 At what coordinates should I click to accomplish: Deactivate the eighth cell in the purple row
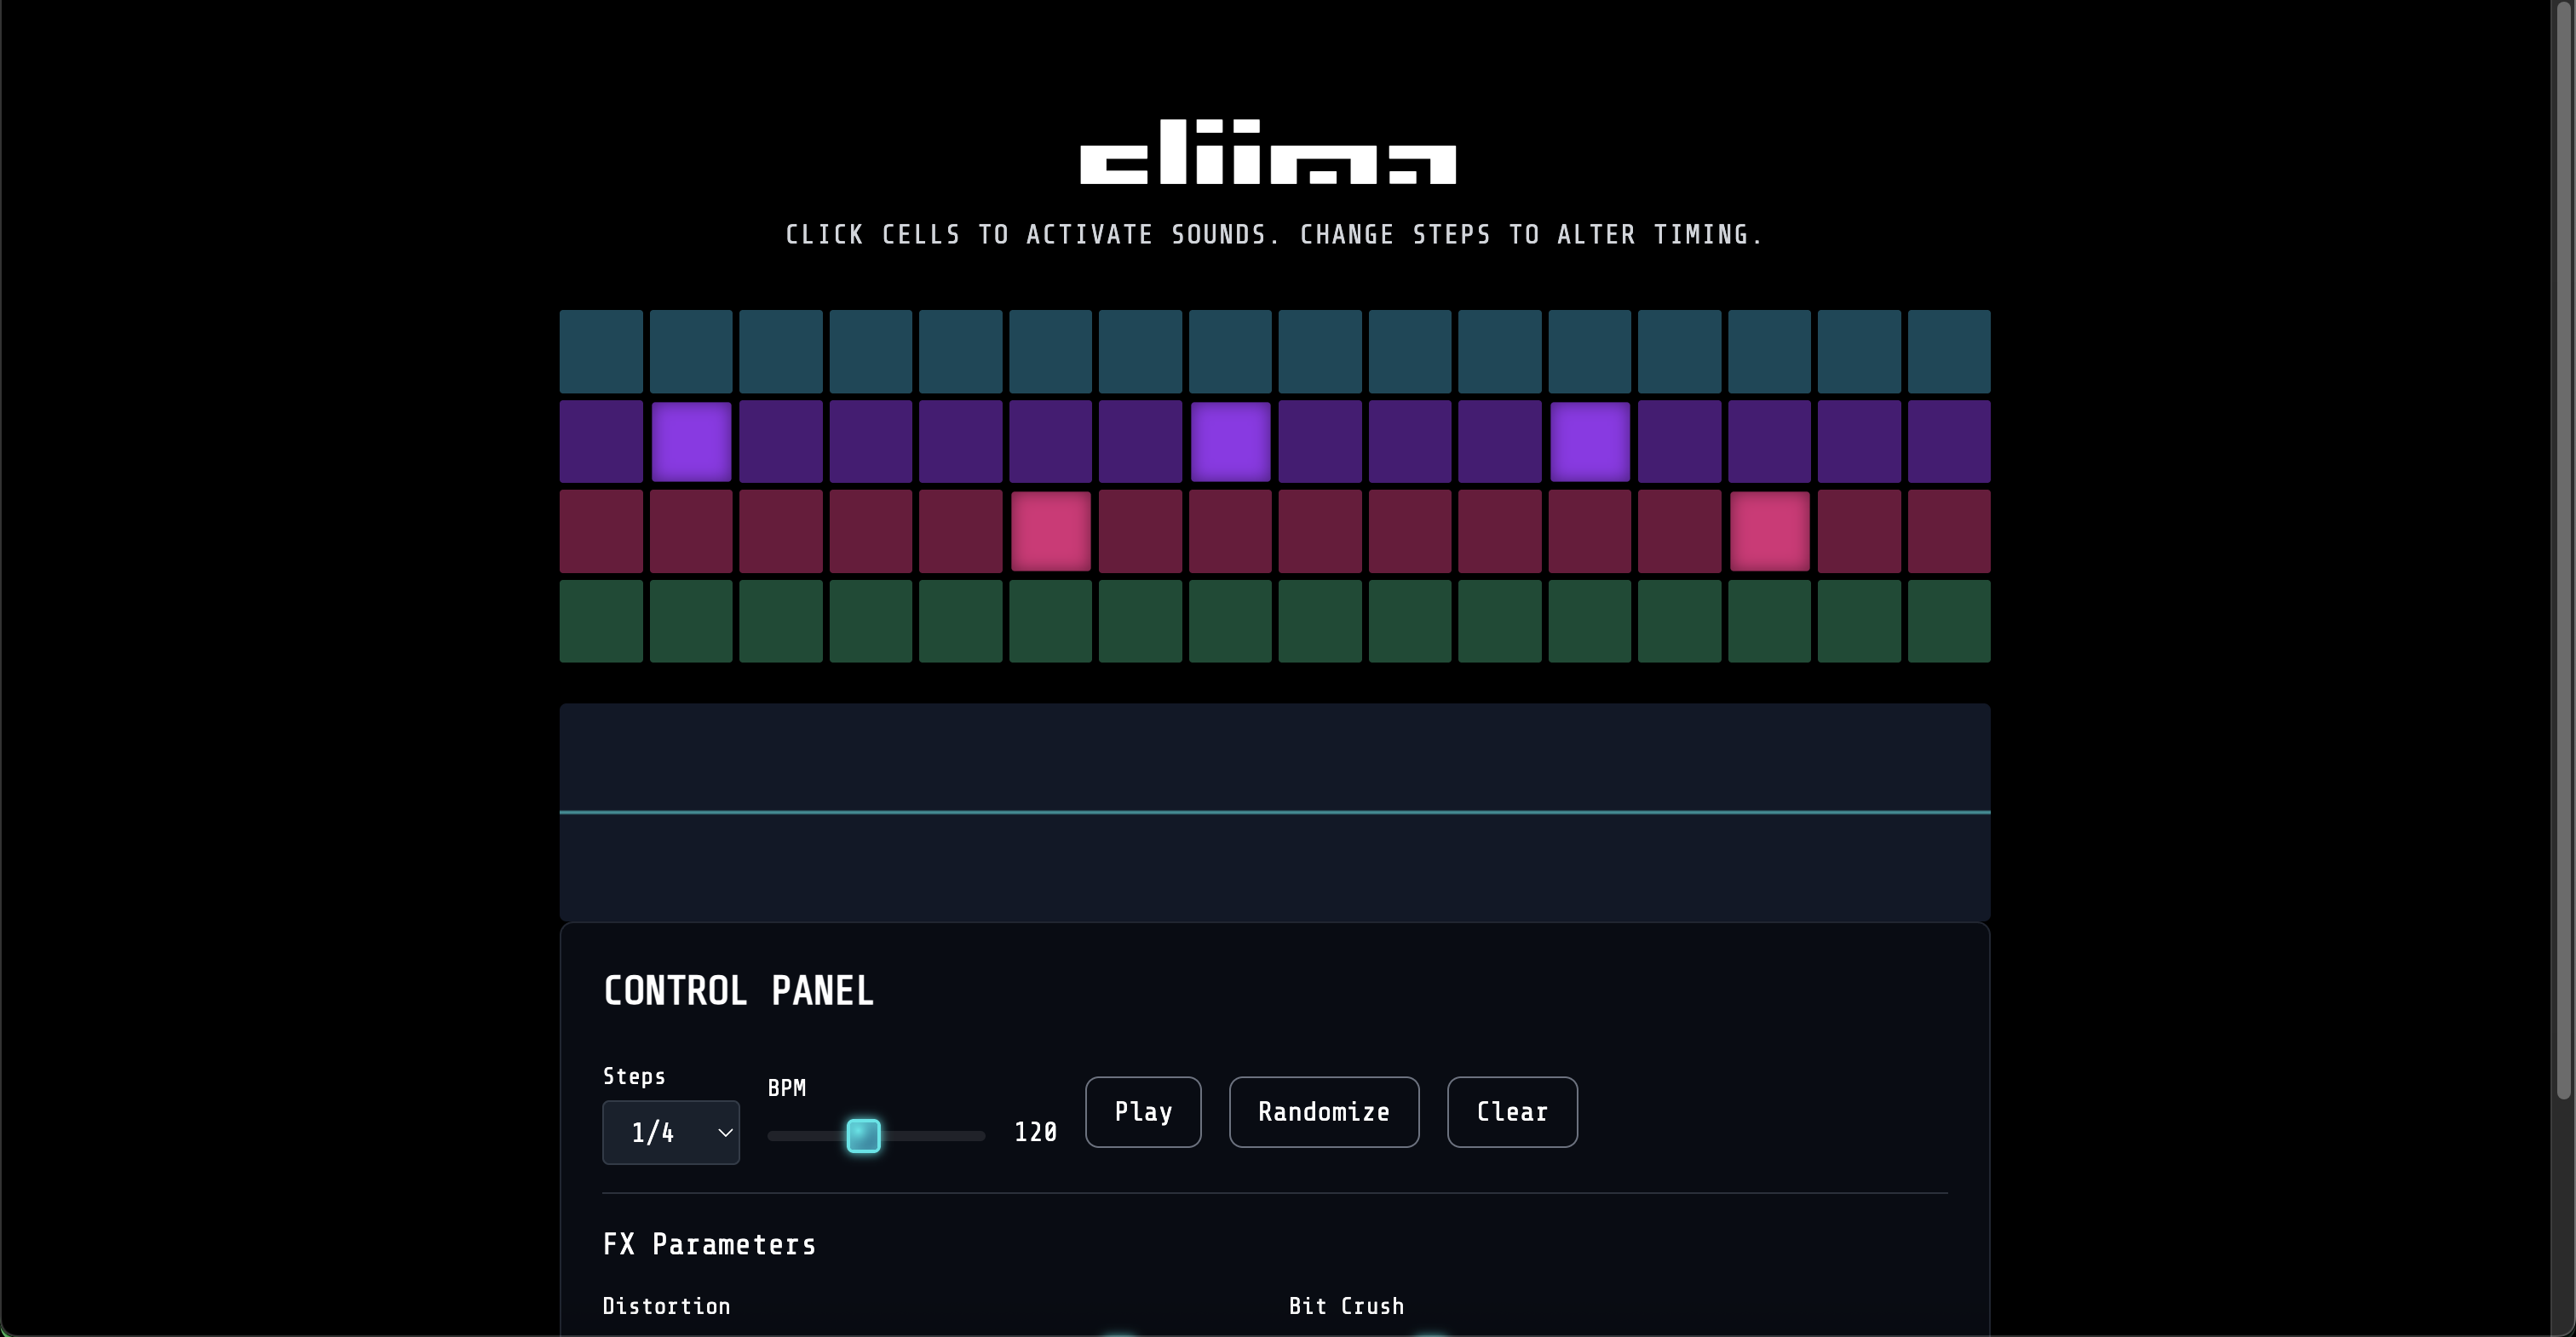pos(1230,441)
